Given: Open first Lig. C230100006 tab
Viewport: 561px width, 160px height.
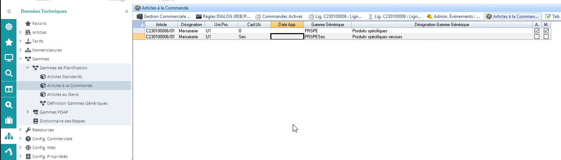Looking at the screenshot, I should tap(335, 16).
